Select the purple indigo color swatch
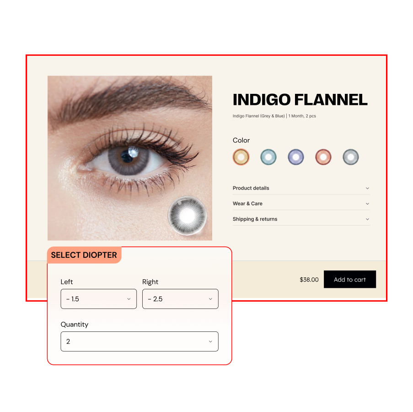The height and width of the screenshot is (412, 413). 295,157
